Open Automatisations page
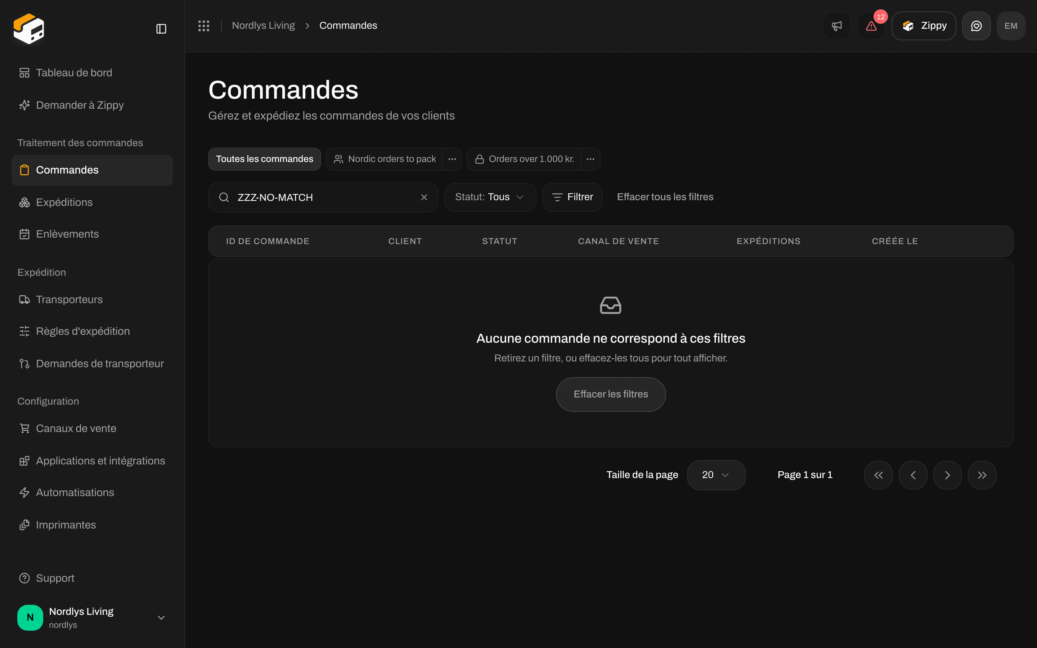The width and height of the screenshot is (1037, 648). click(x=92, y=492)
